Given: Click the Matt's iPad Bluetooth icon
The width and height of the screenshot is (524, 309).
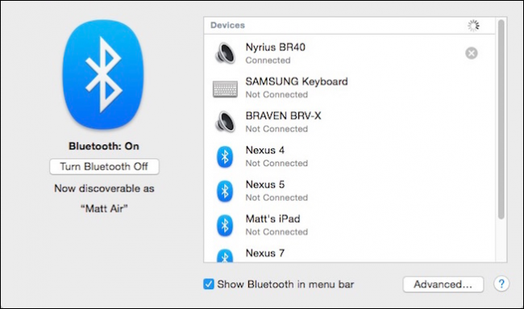Looking at the screenshot, I should pyautogui.click(x=225, y=225).
